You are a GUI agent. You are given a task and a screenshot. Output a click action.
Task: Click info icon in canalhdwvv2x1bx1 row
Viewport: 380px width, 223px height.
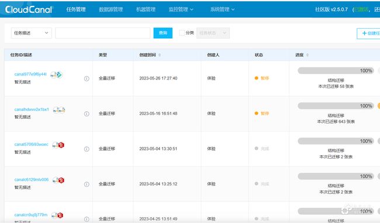point(87,114)
